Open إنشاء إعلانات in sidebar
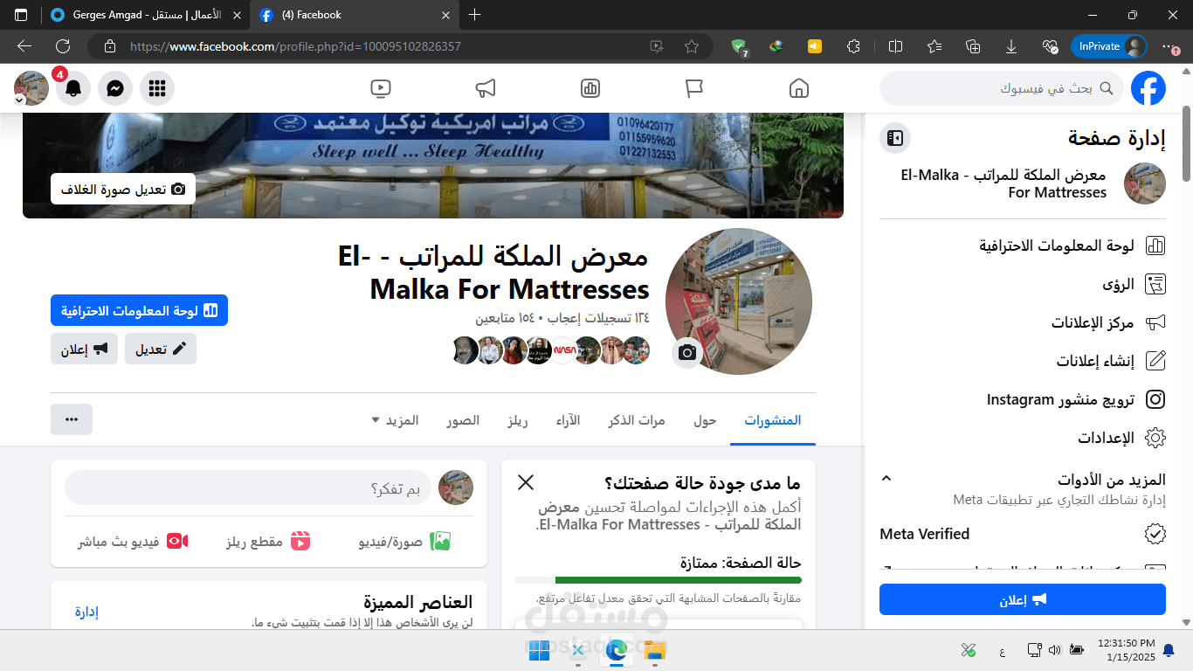1193x671 pixels. (x=1023, y=361)
